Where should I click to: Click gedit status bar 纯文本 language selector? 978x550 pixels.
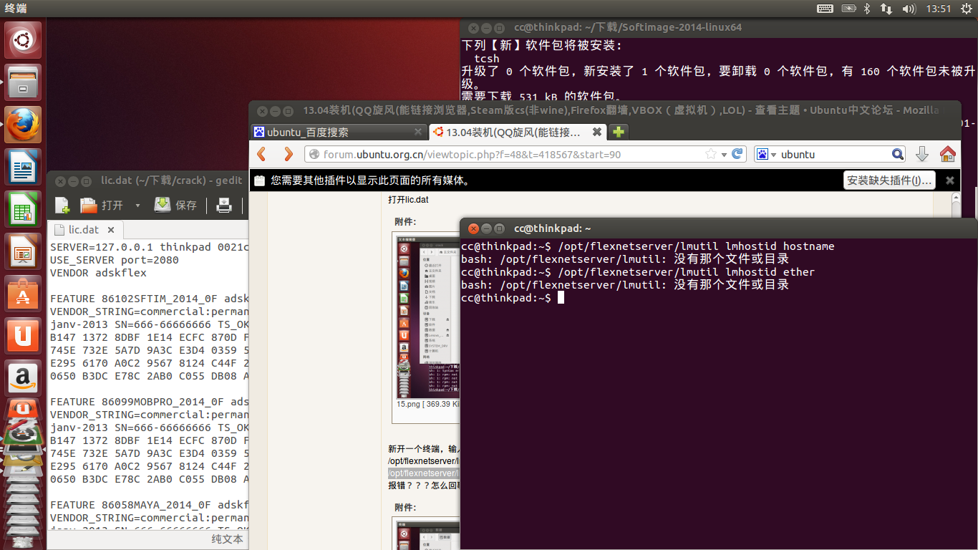227,539
